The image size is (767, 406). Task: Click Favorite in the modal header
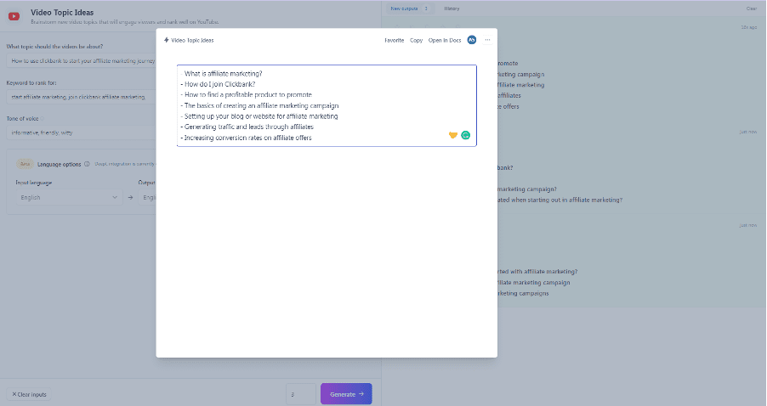click(x=395, y=40)
